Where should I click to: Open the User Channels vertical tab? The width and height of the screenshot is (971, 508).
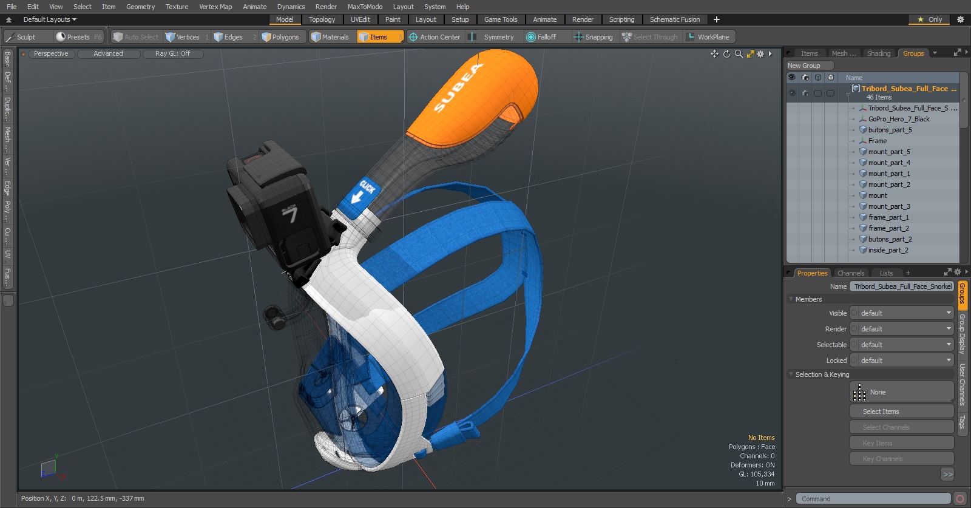(x=962, y=385)
